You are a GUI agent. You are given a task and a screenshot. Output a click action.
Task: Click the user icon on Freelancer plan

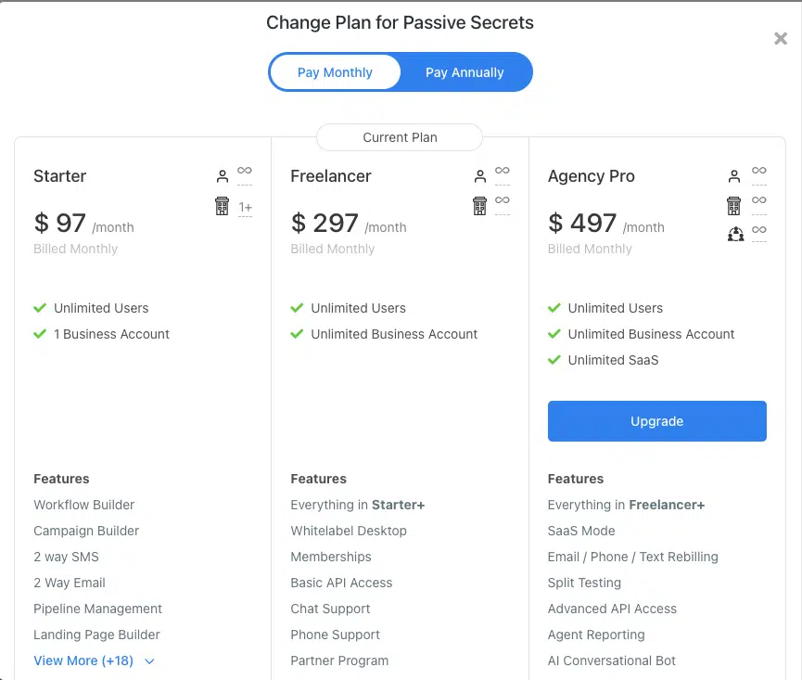click(x=479, y=176)
